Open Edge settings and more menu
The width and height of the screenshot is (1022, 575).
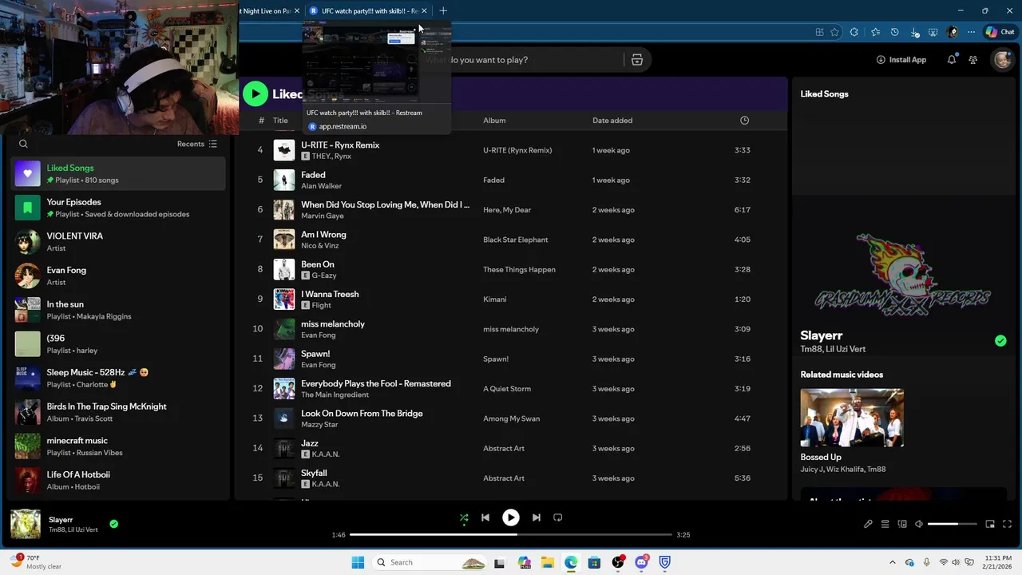tap(971, 32)
